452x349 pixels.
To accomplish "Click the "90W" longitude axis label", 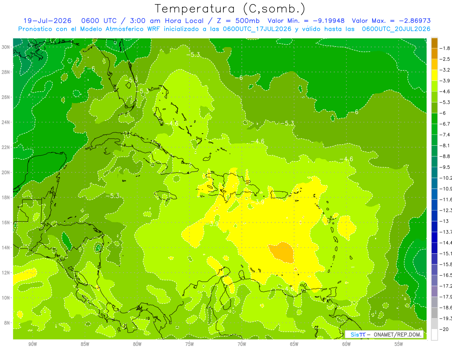I will (33, 344).
